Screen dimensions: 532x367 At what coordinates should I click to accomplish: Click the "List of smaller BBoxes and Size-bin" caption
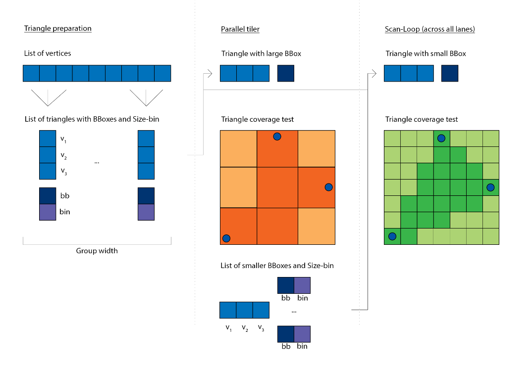277,266
